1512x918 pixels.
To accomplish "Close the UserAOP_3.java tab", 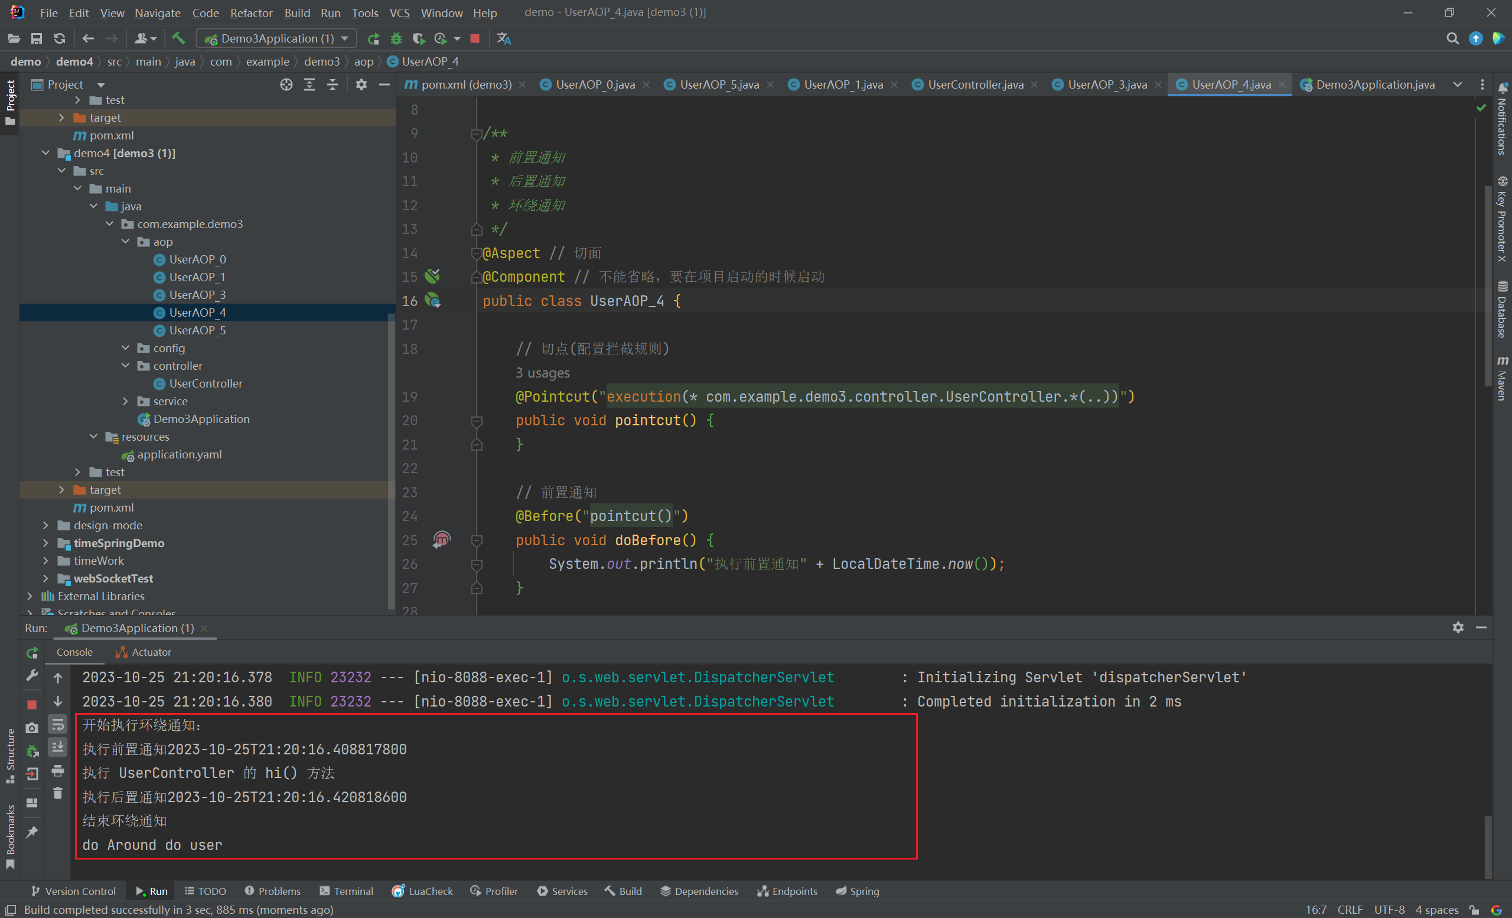I will pos(1158,84).
